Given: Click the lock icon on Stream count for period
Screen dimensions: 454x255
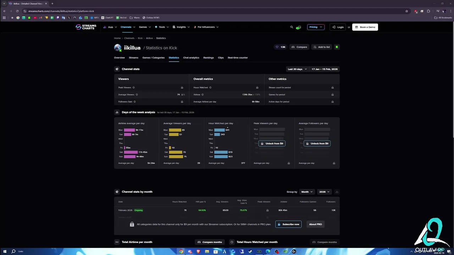Looking at the screenshot, I should (x=332, y=87).
